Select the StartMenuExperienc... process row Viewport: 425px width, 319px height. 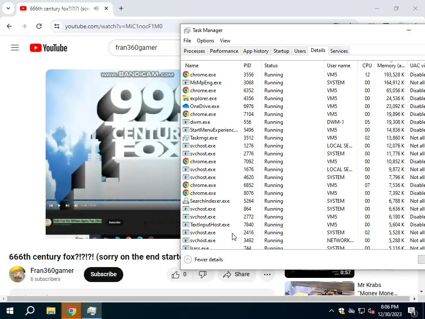point(303,130)
